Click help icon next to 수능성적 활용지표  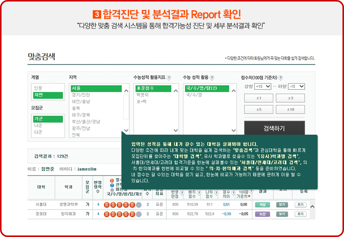(x=169, y=78)
